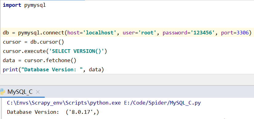Click the fetchone method call
Image resolution: width=254 pixels, height=119 pixels.
[x=61, y=61]
